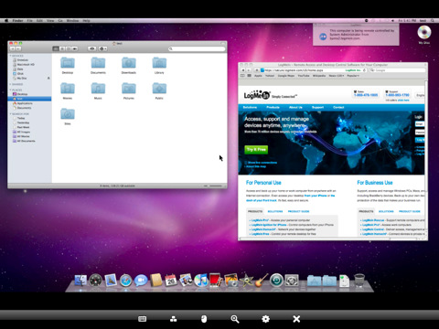439x329 pixels.
Task: Open the Movies folder in Finder window
Action: tap(68, 91)
